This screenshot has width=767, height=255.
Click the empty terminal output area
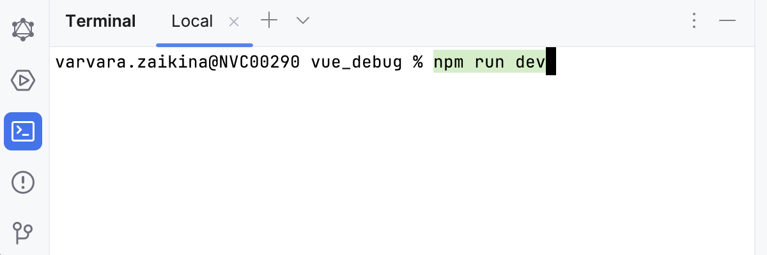tap(409, 166)
